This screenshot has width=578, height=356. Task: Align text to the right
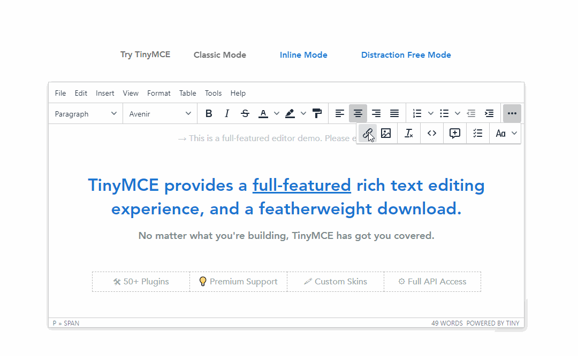tap(376, 113)
